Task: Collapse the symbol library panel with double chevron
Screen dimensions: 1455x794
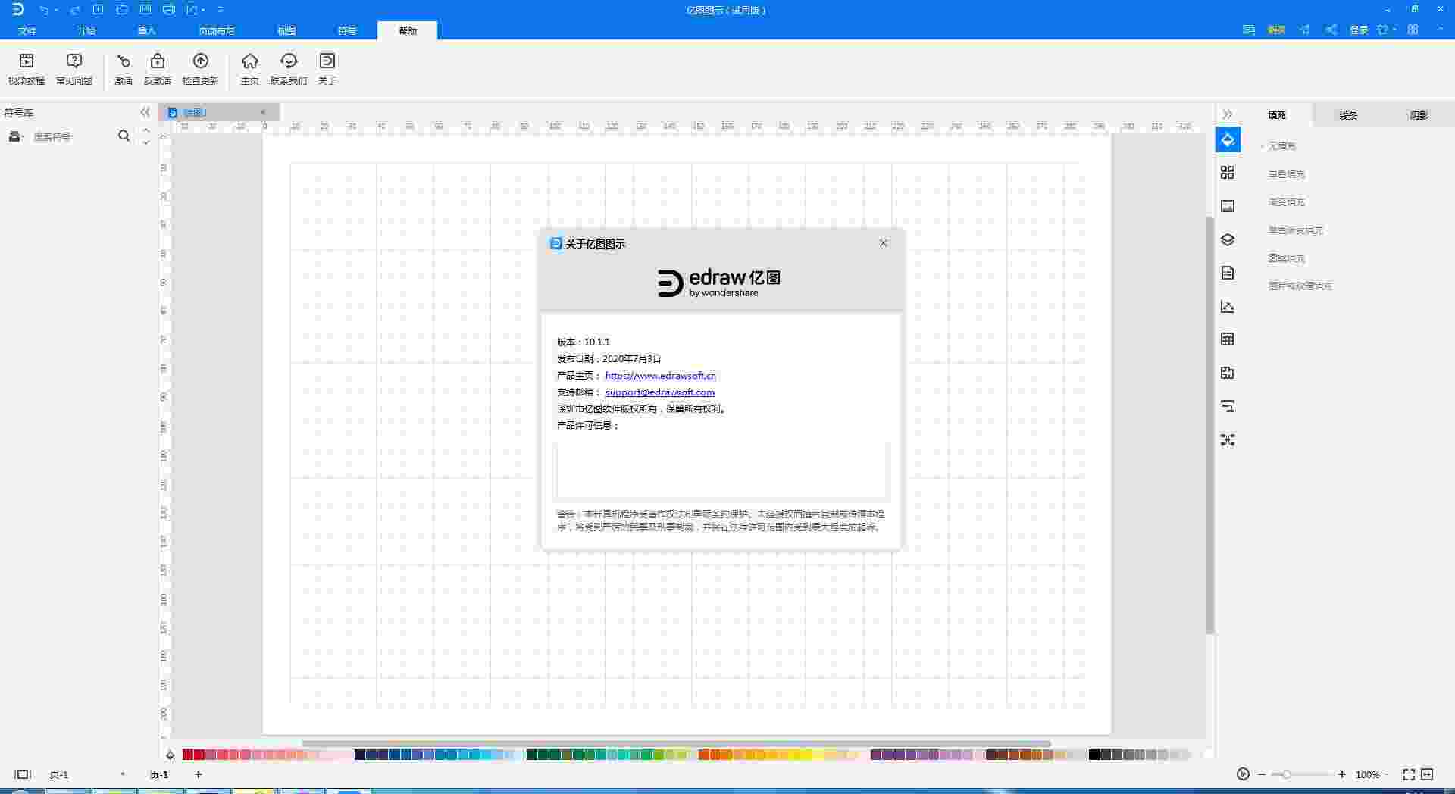Action: [145, 112]
